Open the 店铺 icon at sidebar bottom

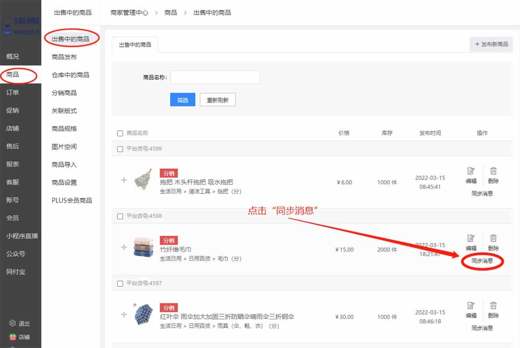[x=13, y=337]
